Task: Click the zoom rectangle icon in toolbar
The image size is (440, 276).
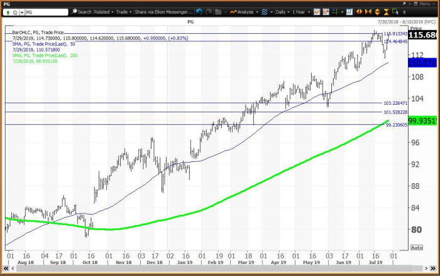Action: click(395, 12)
